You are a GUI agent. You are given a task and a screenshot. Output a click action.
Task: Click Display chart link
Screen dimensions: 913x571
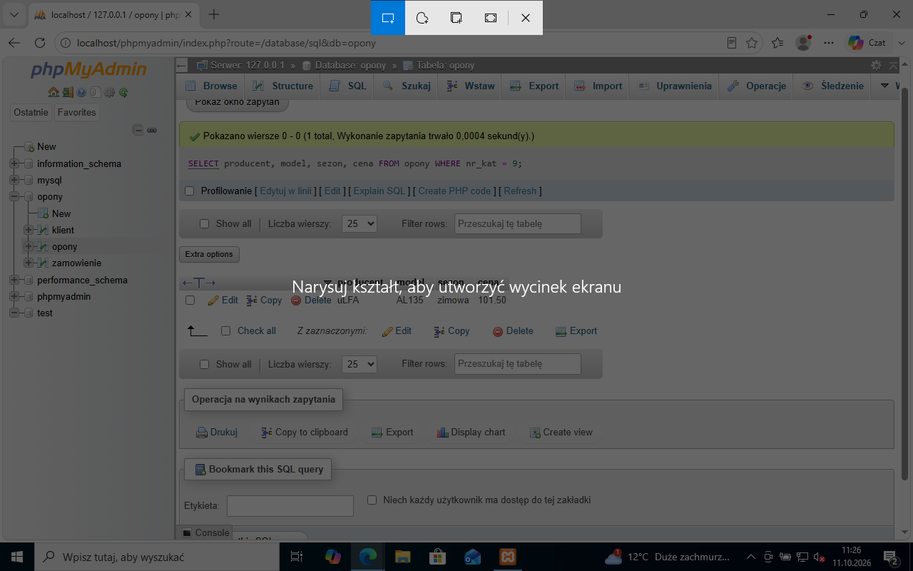coord(471,433)
